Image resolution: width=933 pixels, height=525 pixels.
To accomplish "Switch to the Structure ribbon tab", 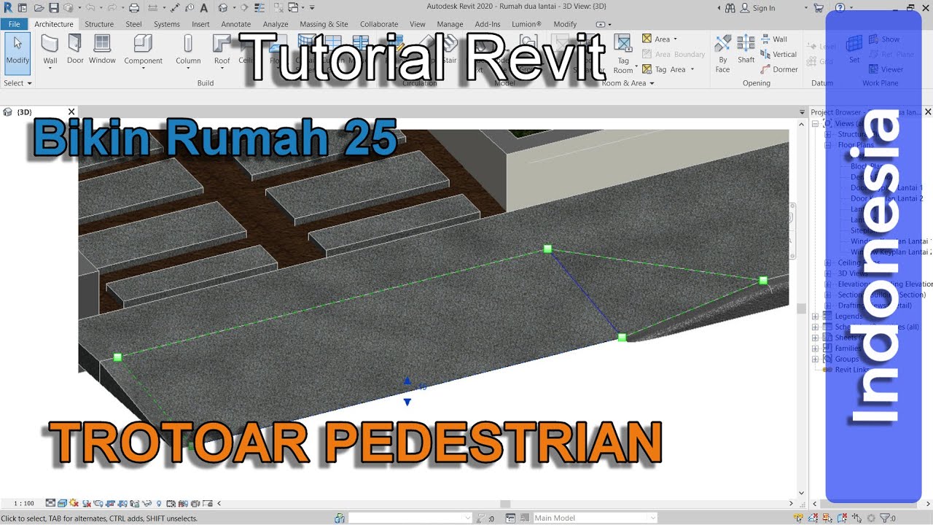I will point(99,24).
